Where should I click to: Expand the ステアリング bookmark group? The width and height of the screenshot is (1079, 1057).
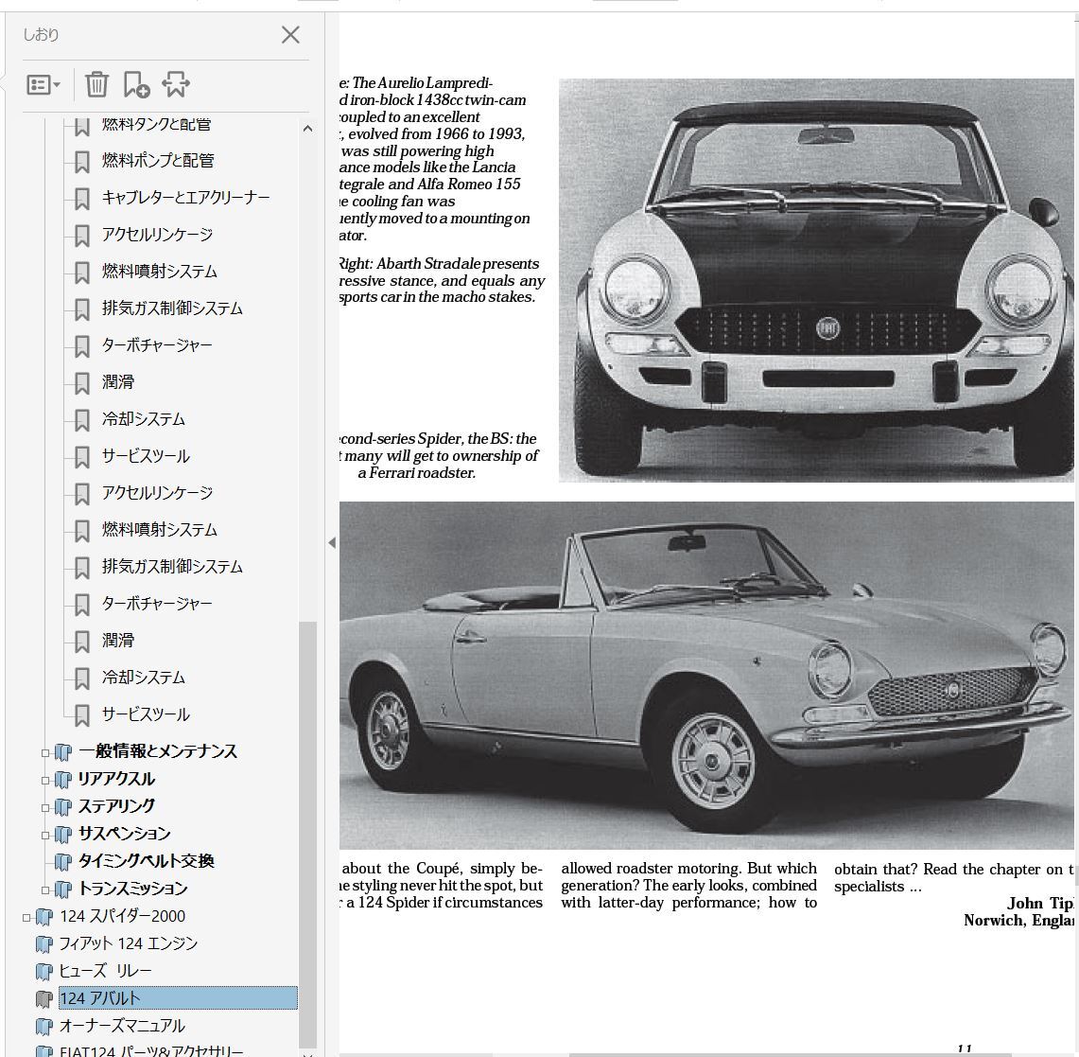pos(45,808)
